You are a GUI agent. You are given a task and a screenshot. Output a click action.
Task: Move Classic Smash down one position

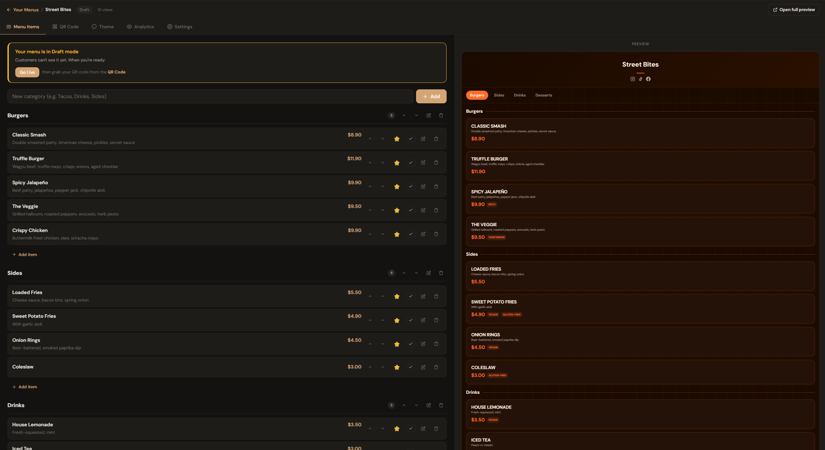383,139
